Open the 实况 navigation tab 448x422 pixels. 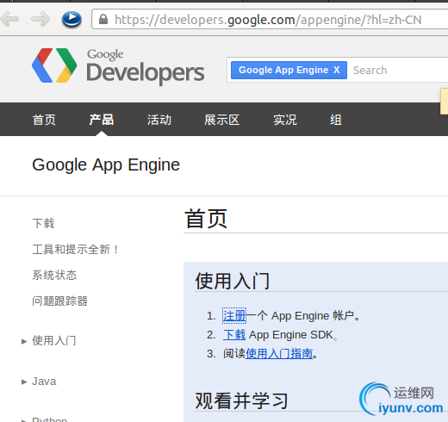coord(285,120)
